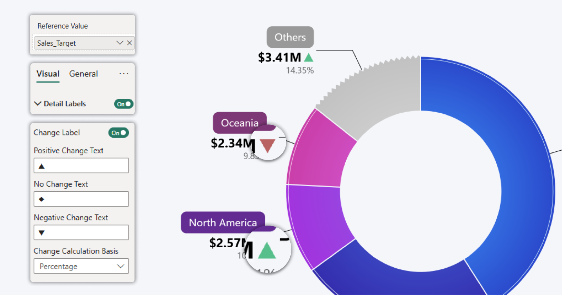Click green up triangle beside $3.41M
Image resolution: width=562 pixels, height=295 pixels.
pyautogui.click(x=309, y=58)
